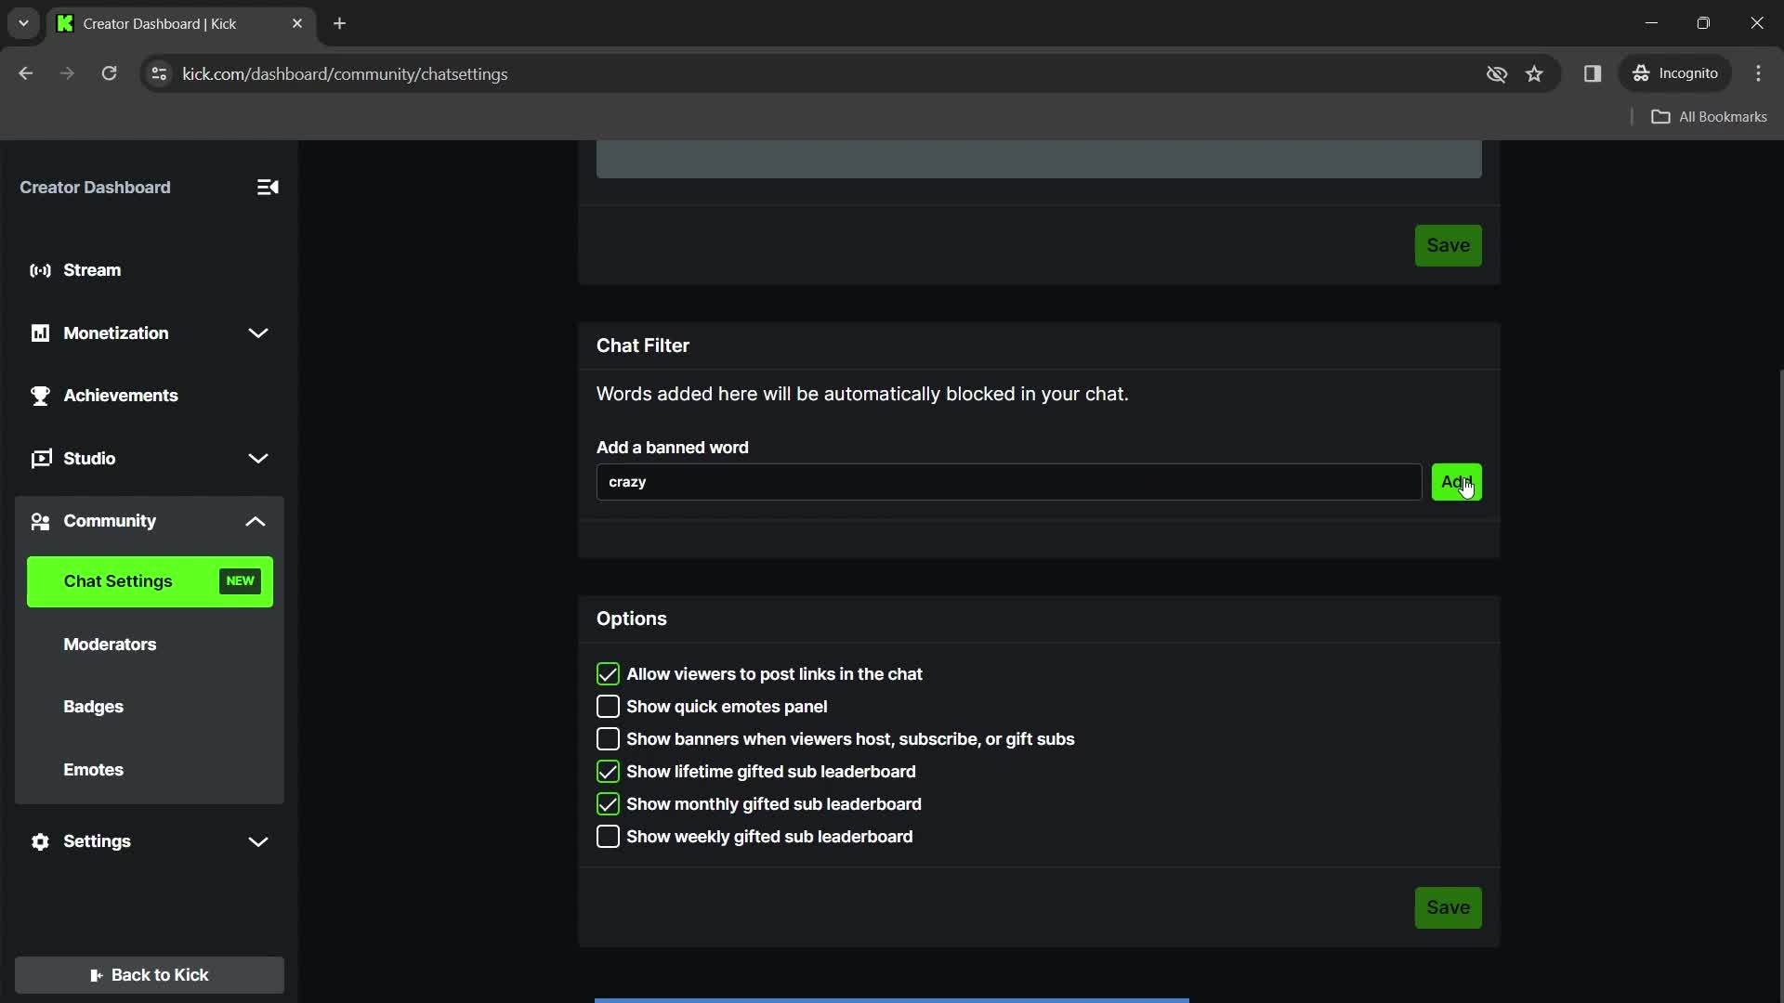
Task: Navigate to Moderators settings
Action: 109,643
